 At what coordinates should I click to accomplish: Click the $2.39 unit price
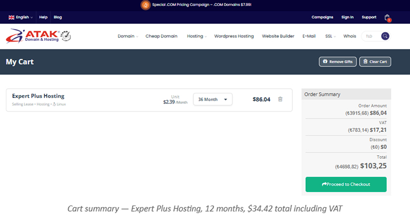coord(169,102)
